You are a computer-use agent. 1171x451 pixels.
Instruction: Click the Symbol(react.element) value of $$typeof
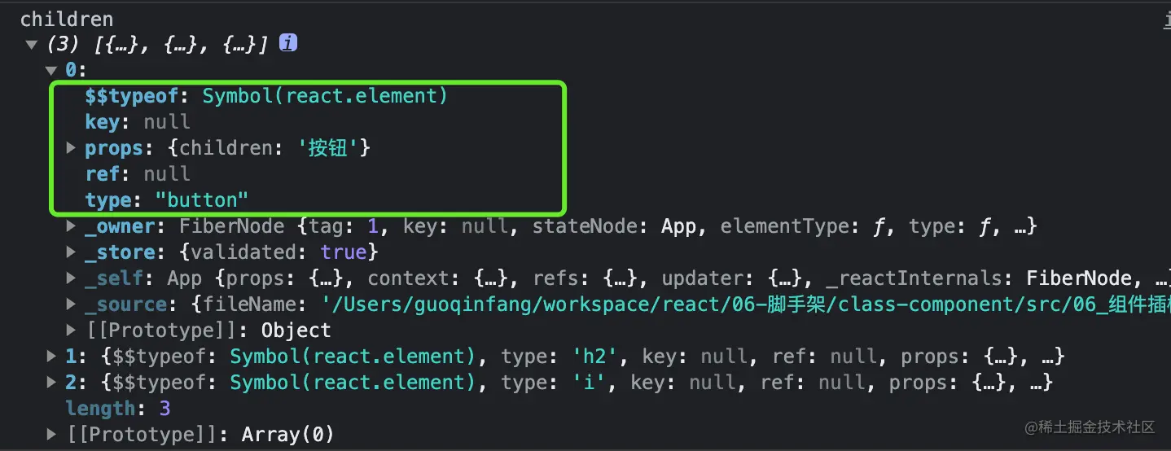point(325,96)
